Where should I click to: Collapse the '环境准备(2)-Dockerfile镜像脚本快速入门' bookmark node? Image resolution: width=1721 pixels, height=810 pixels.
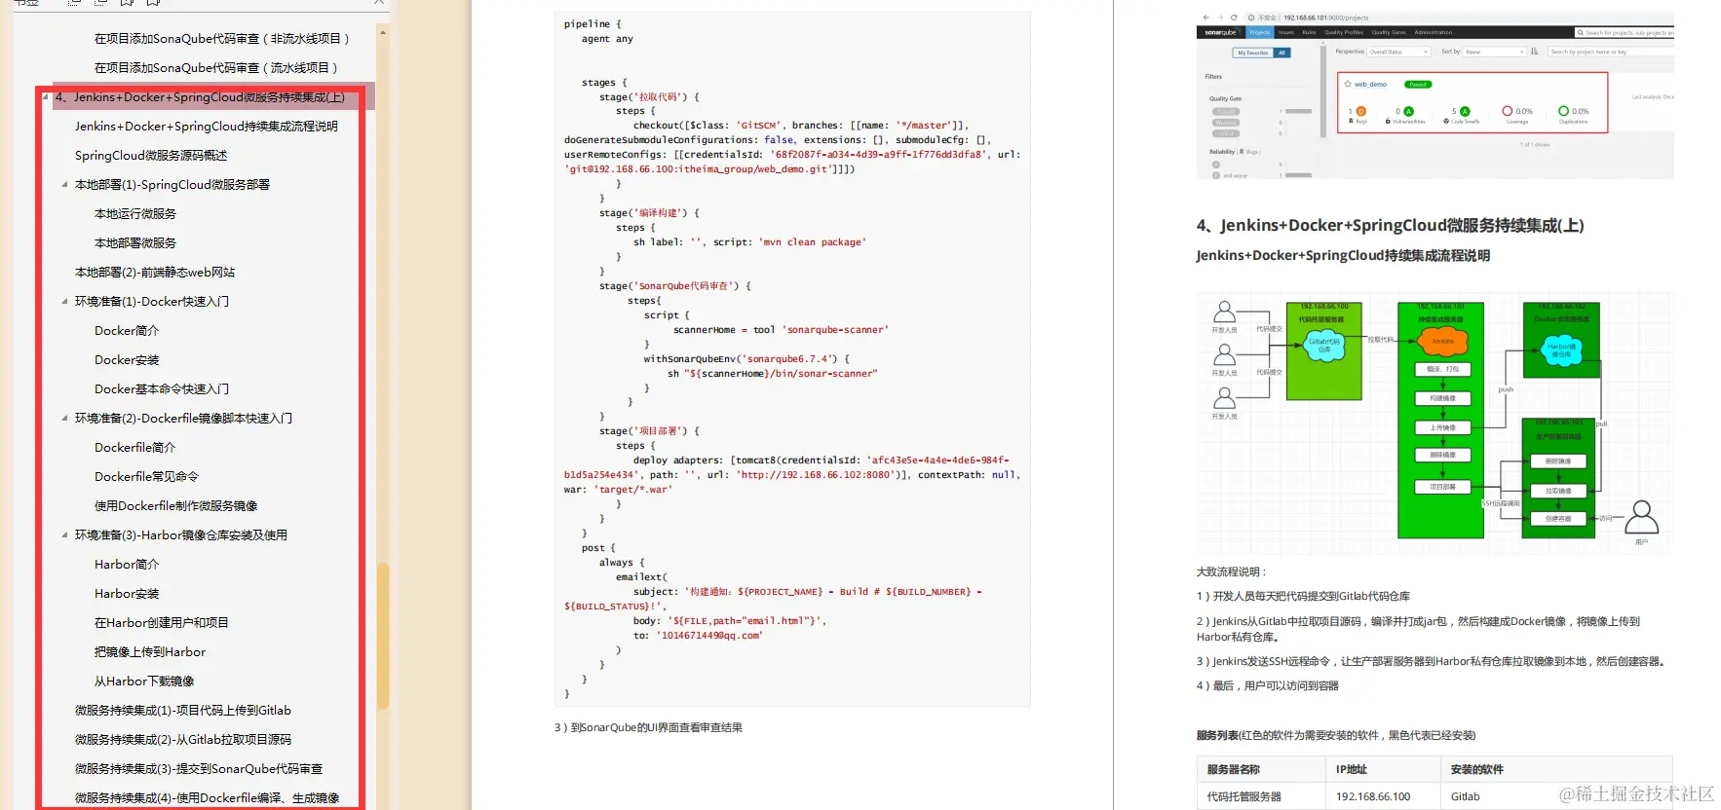click(65, 419)
